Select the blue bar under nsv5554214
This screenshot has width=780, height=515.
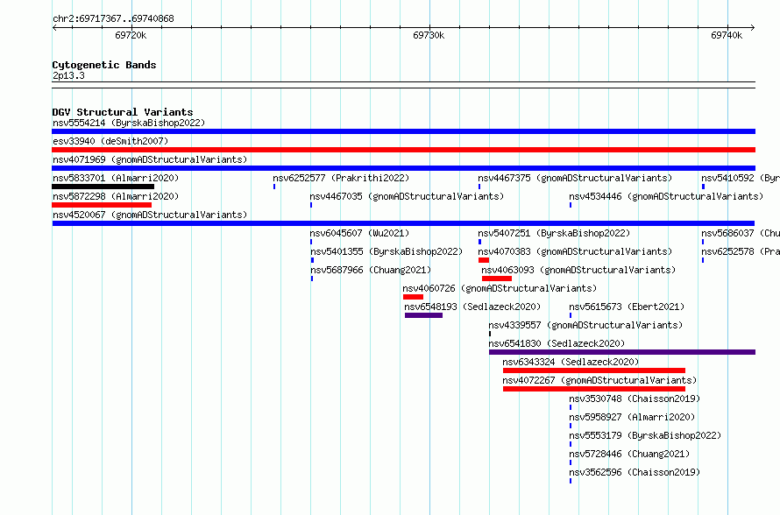(x=403, y=131)
